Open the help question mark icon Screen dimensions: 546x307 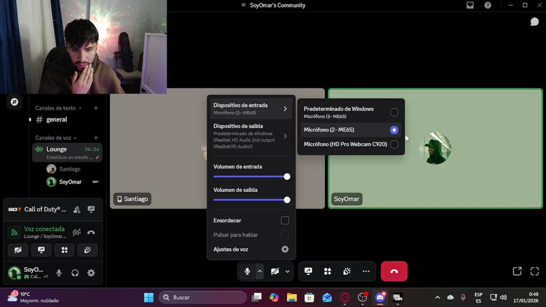488,5
